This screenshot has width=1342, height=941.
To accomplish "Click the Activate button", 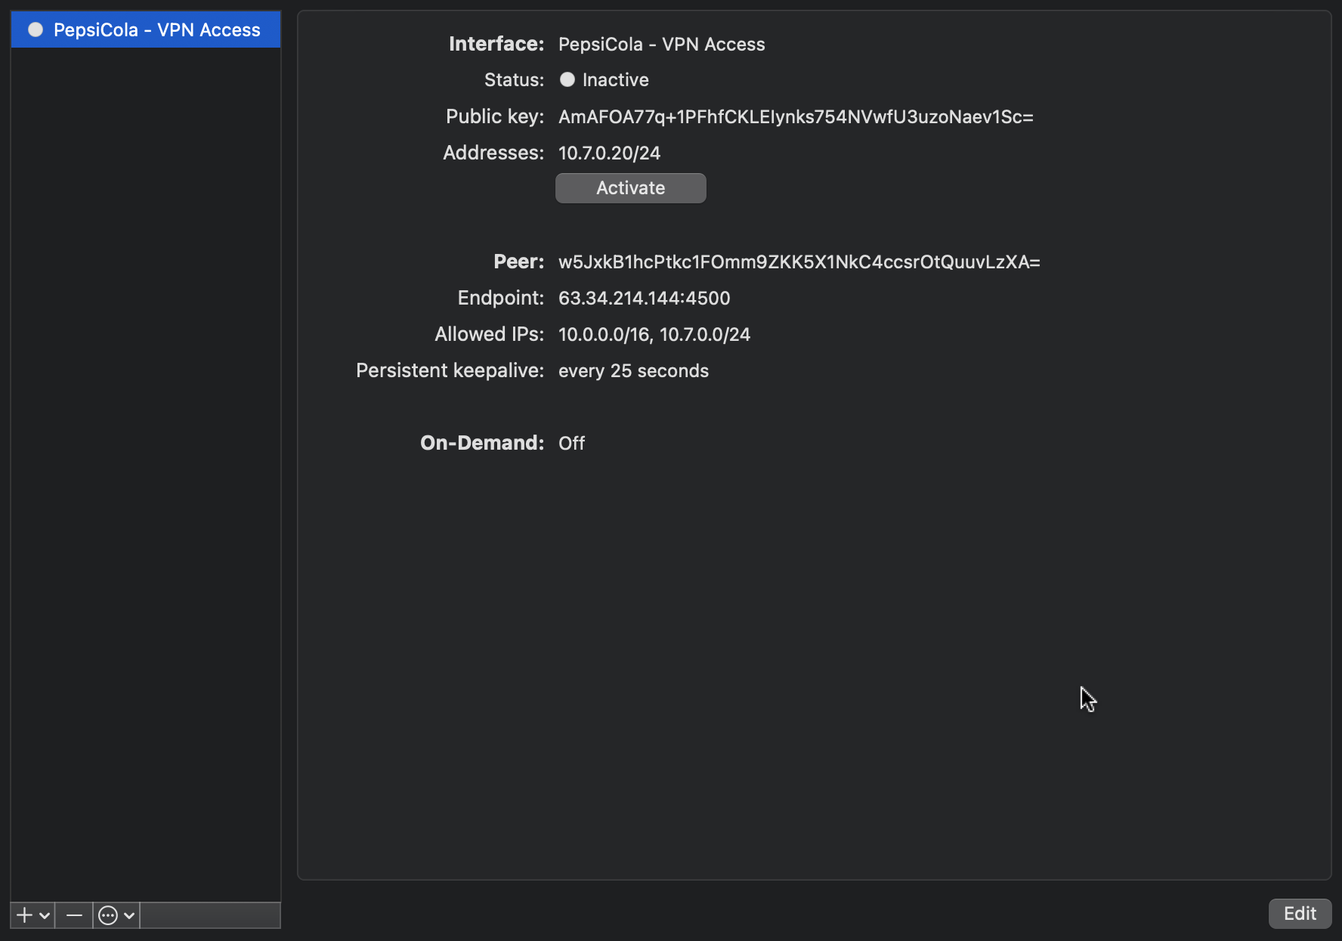I will [x=630, y=188].
